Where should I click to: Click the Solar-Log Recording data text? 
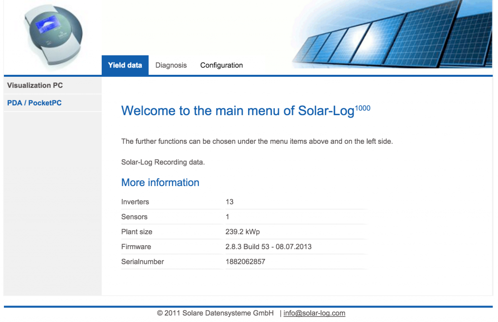coord(163,162)
